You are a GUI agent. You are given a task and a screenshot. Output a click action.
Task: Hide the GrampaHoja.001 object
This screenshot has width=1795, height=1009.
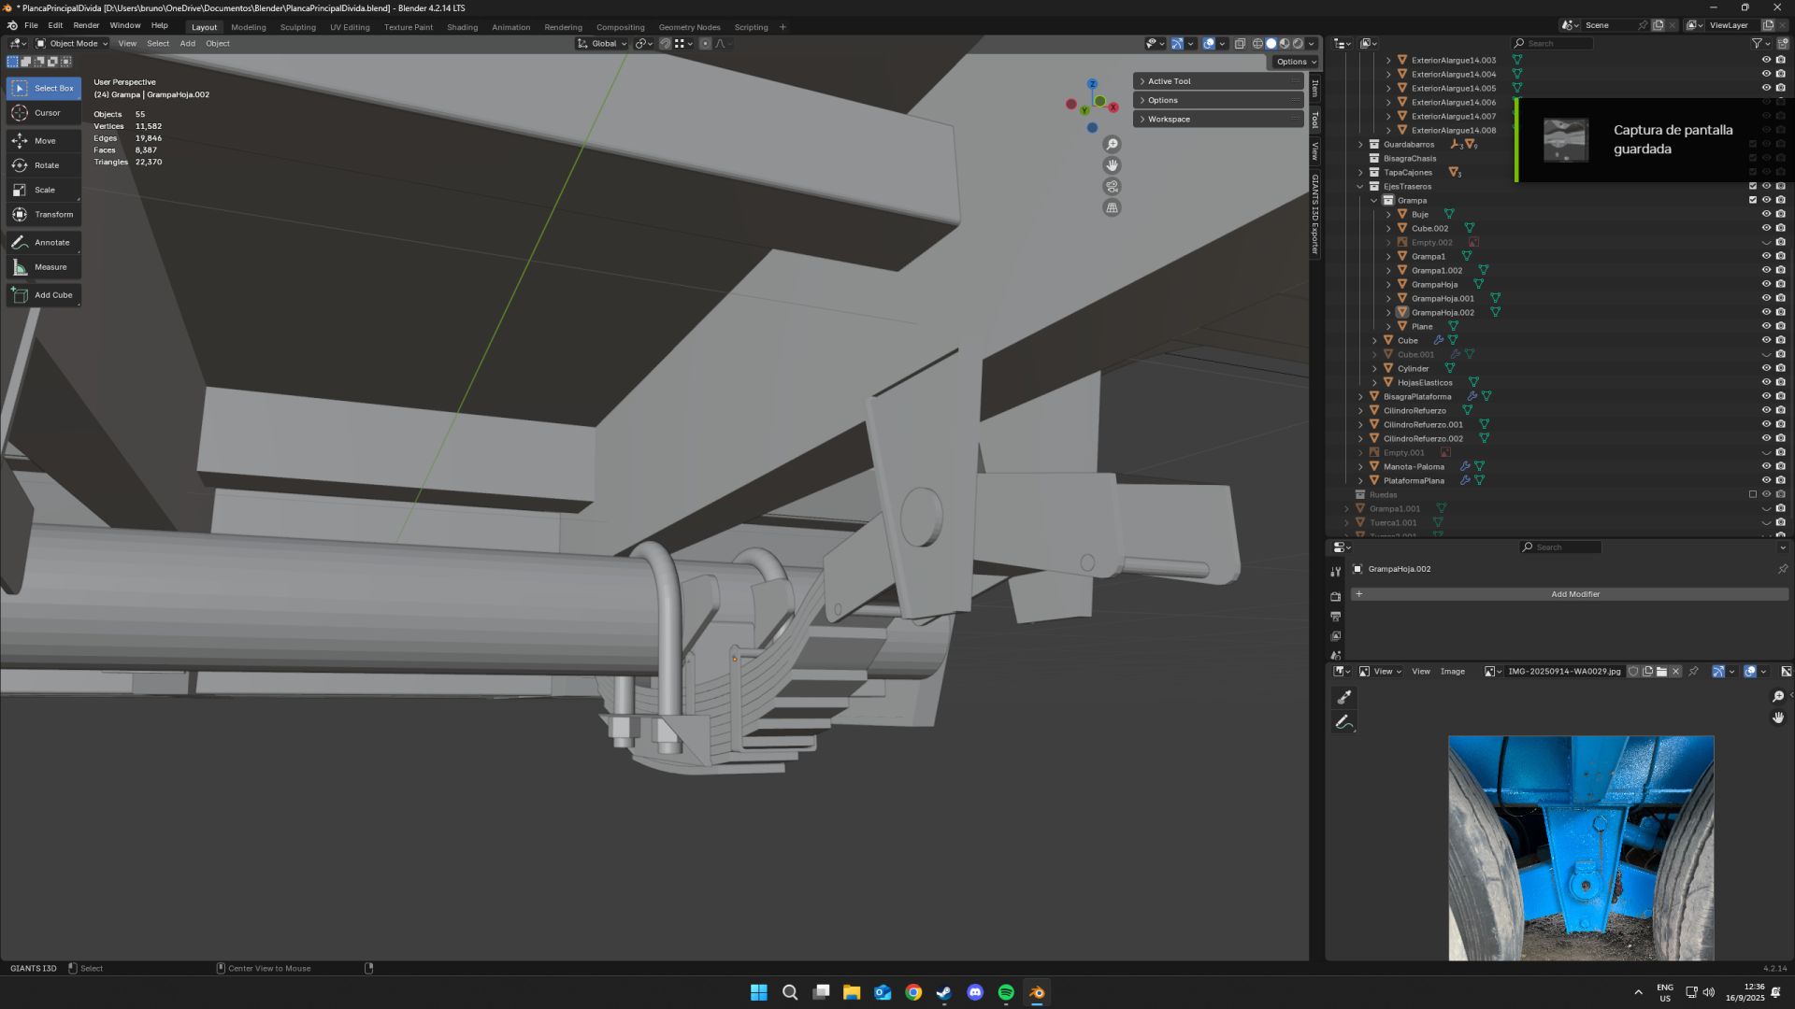click(1766, 298)
